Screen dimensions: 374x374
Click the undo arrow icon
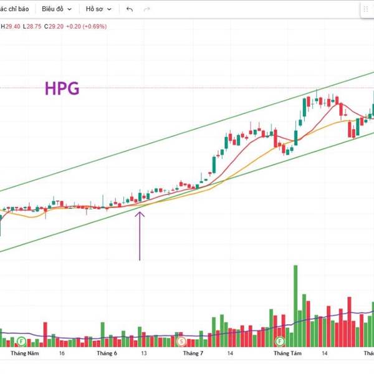click(130, 9)
